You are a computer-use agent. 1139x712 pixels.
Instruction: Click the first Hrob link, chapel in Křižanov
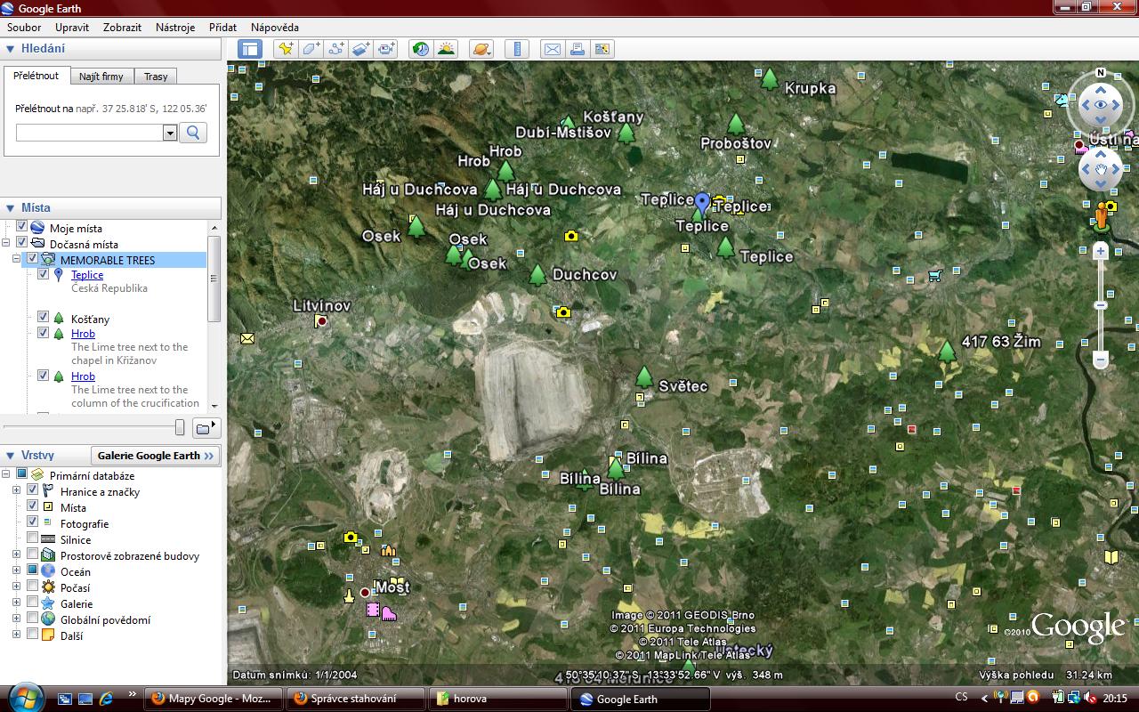coord(83,334)
